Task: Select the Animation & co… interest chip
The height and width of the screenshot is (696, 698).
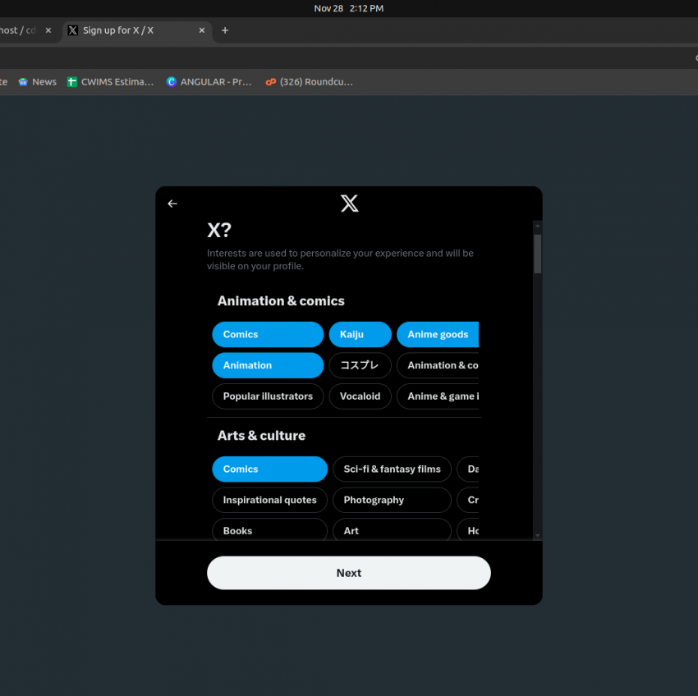Action: coord(438,365)
